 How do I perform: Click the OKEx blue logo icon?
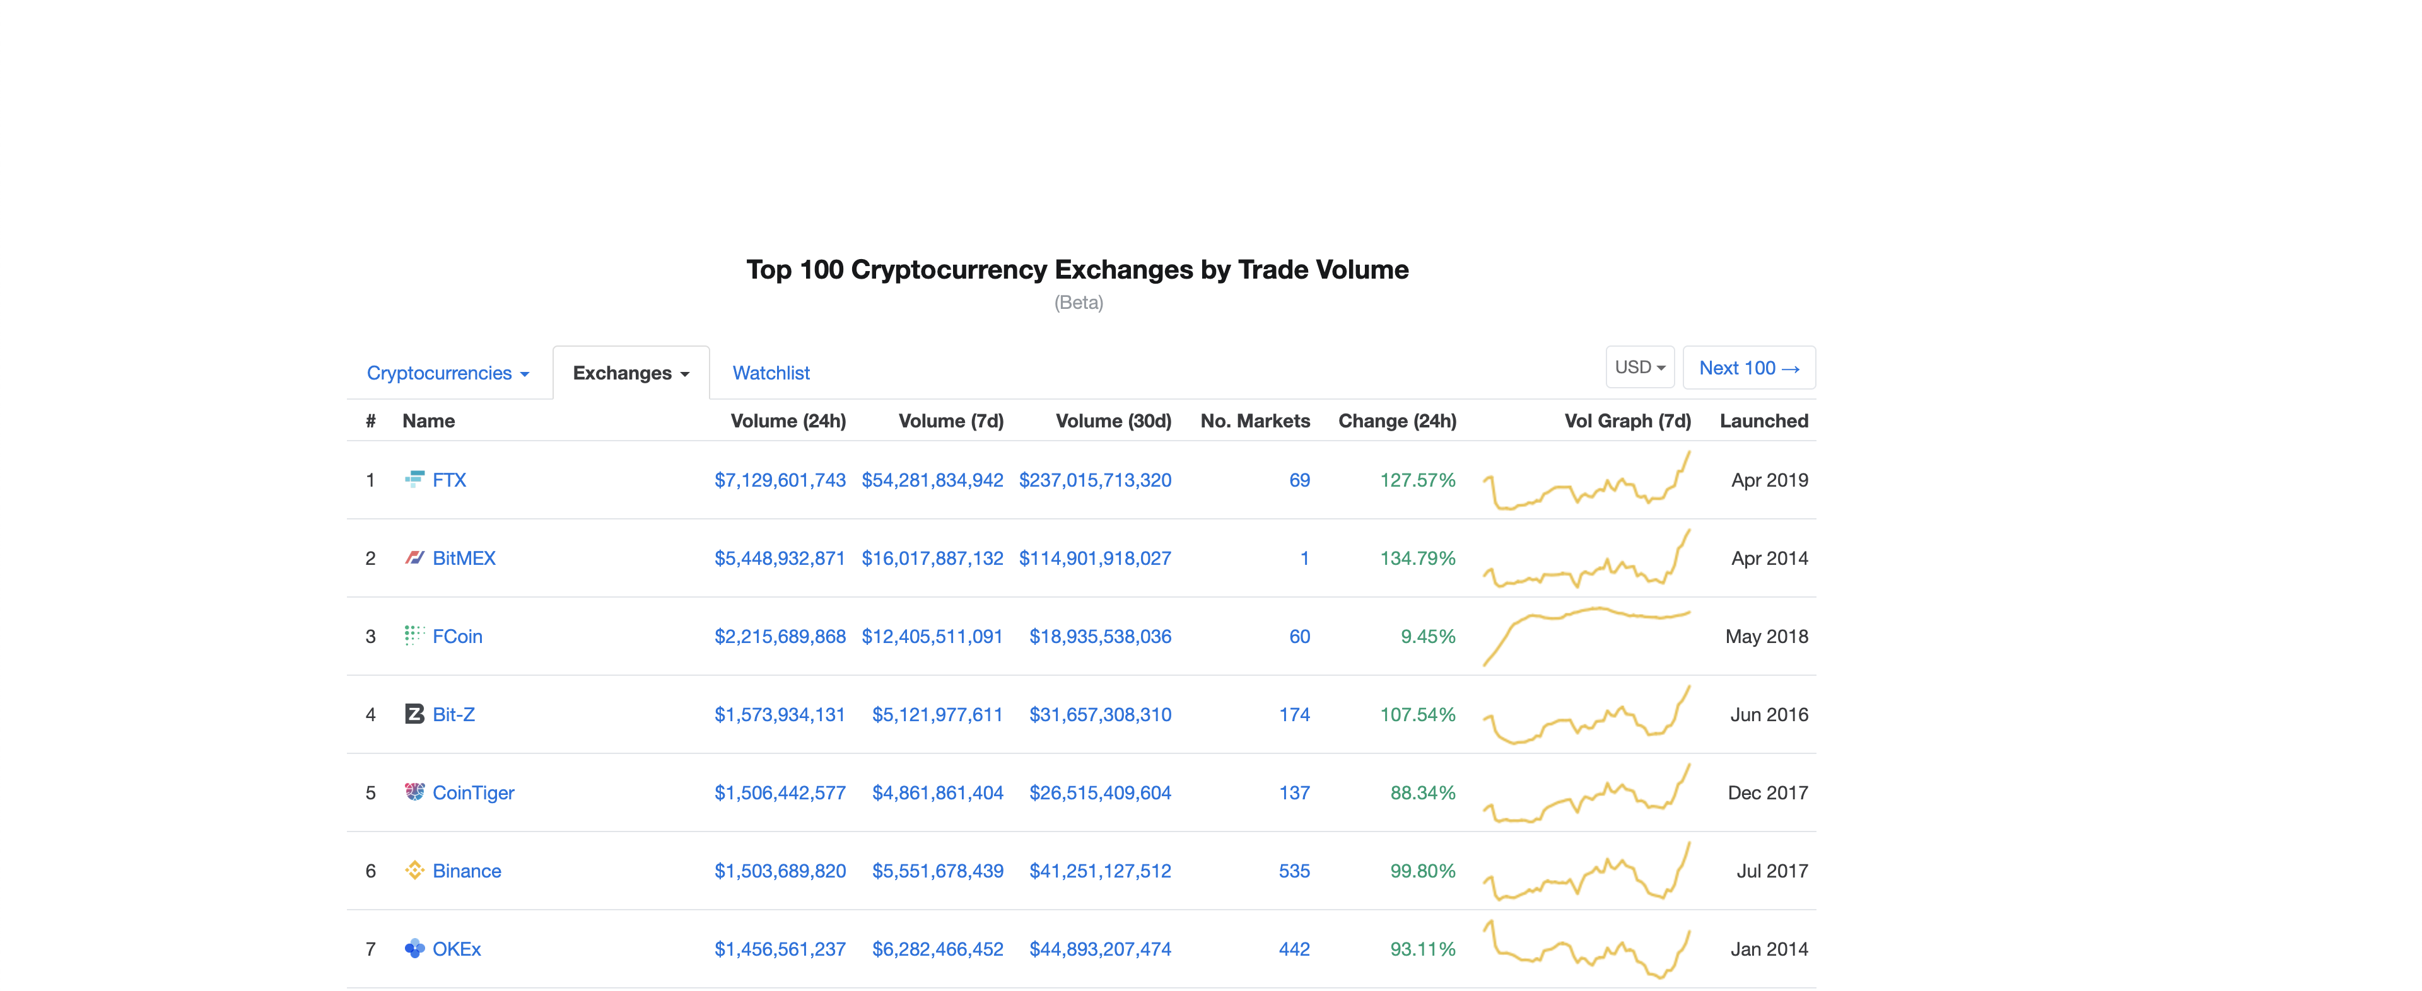(x=414, y=948)
